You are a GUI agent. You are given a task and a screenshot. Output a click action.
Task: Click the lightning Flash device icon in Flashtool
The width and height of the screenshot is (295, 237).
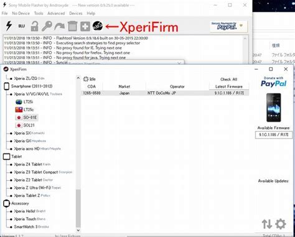click(x=9, y=26)
